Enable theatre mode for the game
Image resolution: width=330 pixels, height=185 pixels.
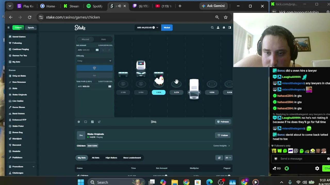pyautogui.click(x=86, y=122)
